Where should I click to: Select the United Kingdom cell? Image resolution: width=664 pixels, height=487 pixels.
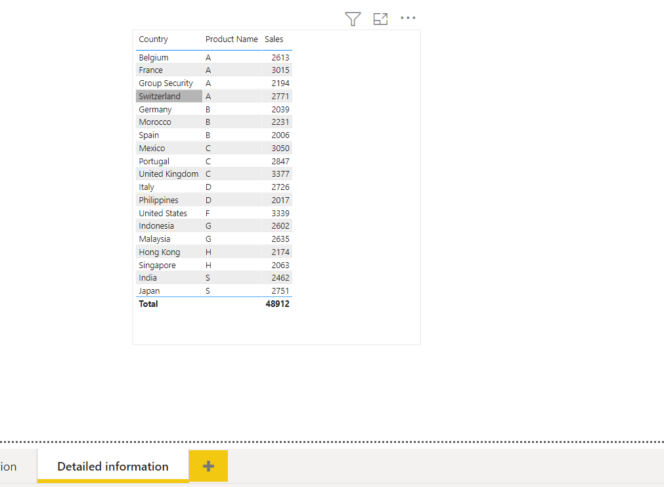pyautogui.click(x=169, y=174)
